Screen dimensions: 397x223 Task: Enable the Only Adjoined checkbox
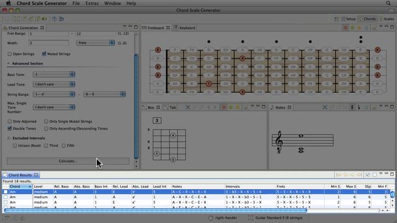point(10,121)
